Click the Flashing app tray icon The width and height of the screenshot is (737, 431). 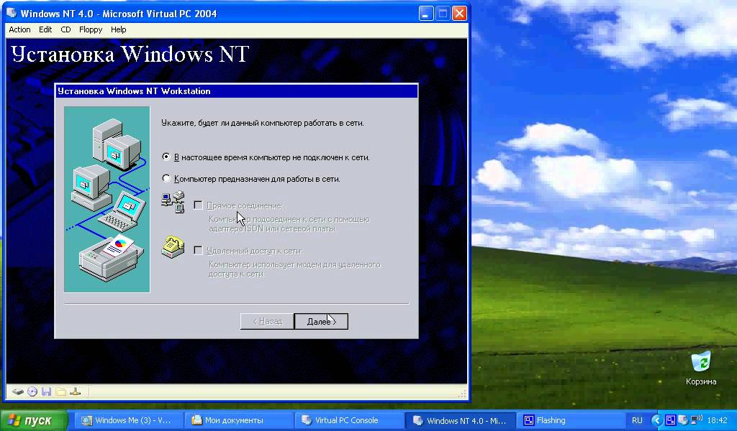click(671, 420)
